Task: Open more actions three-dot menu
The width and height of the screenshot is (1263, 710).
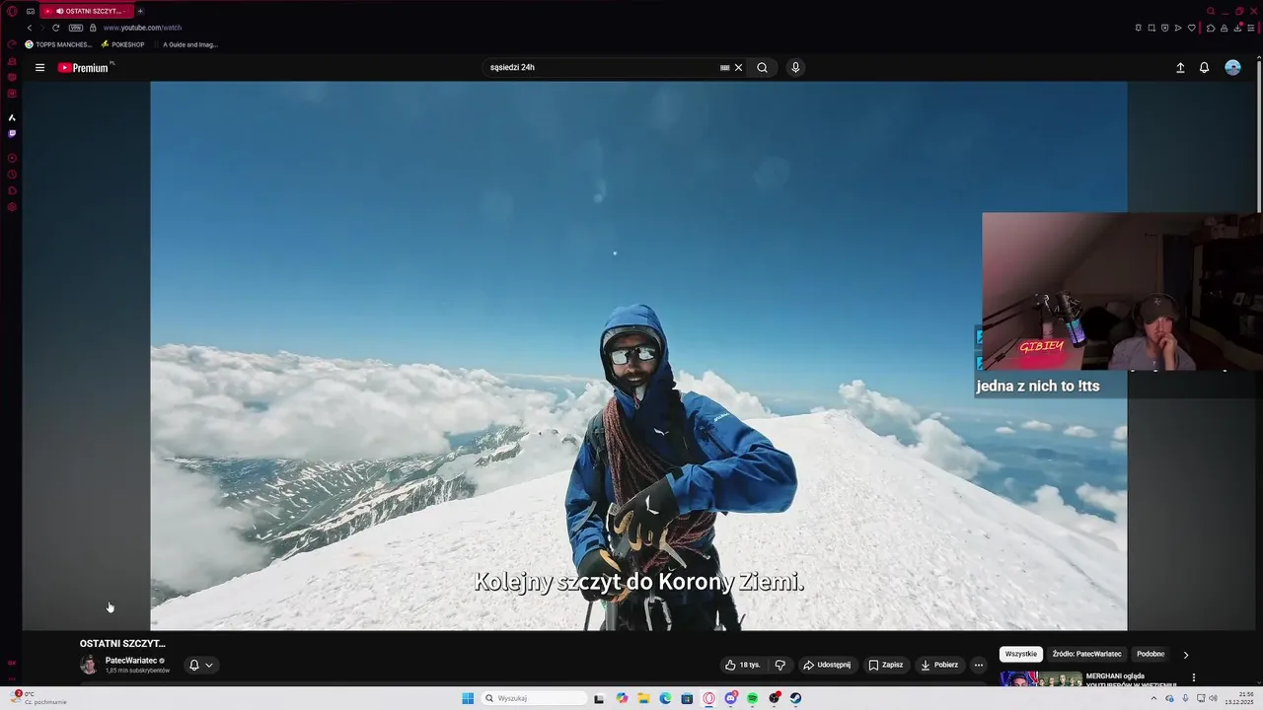Action: pyautogui.click(x=978, y=665)
